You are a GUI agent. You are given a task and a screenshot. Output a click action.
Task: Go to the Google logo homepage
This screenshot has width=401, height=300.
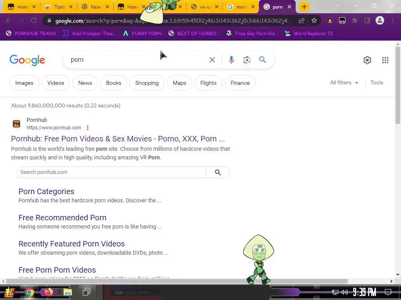[27, 60]
